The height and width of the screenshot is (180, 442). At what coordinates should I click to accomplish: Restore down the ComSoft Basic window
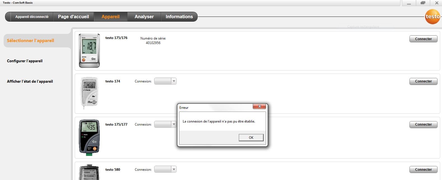click(423, 3)
